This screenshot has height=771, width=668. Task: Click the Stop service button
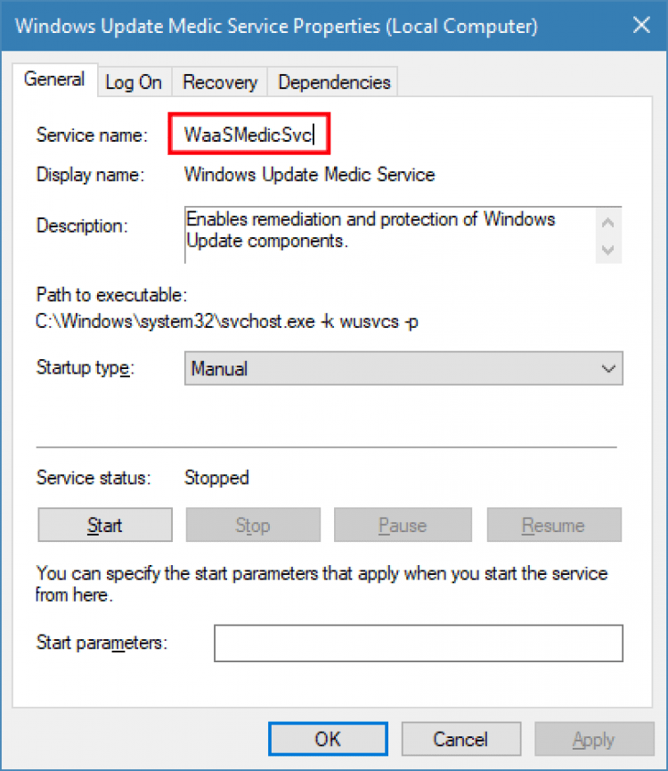tap(252, 525)
